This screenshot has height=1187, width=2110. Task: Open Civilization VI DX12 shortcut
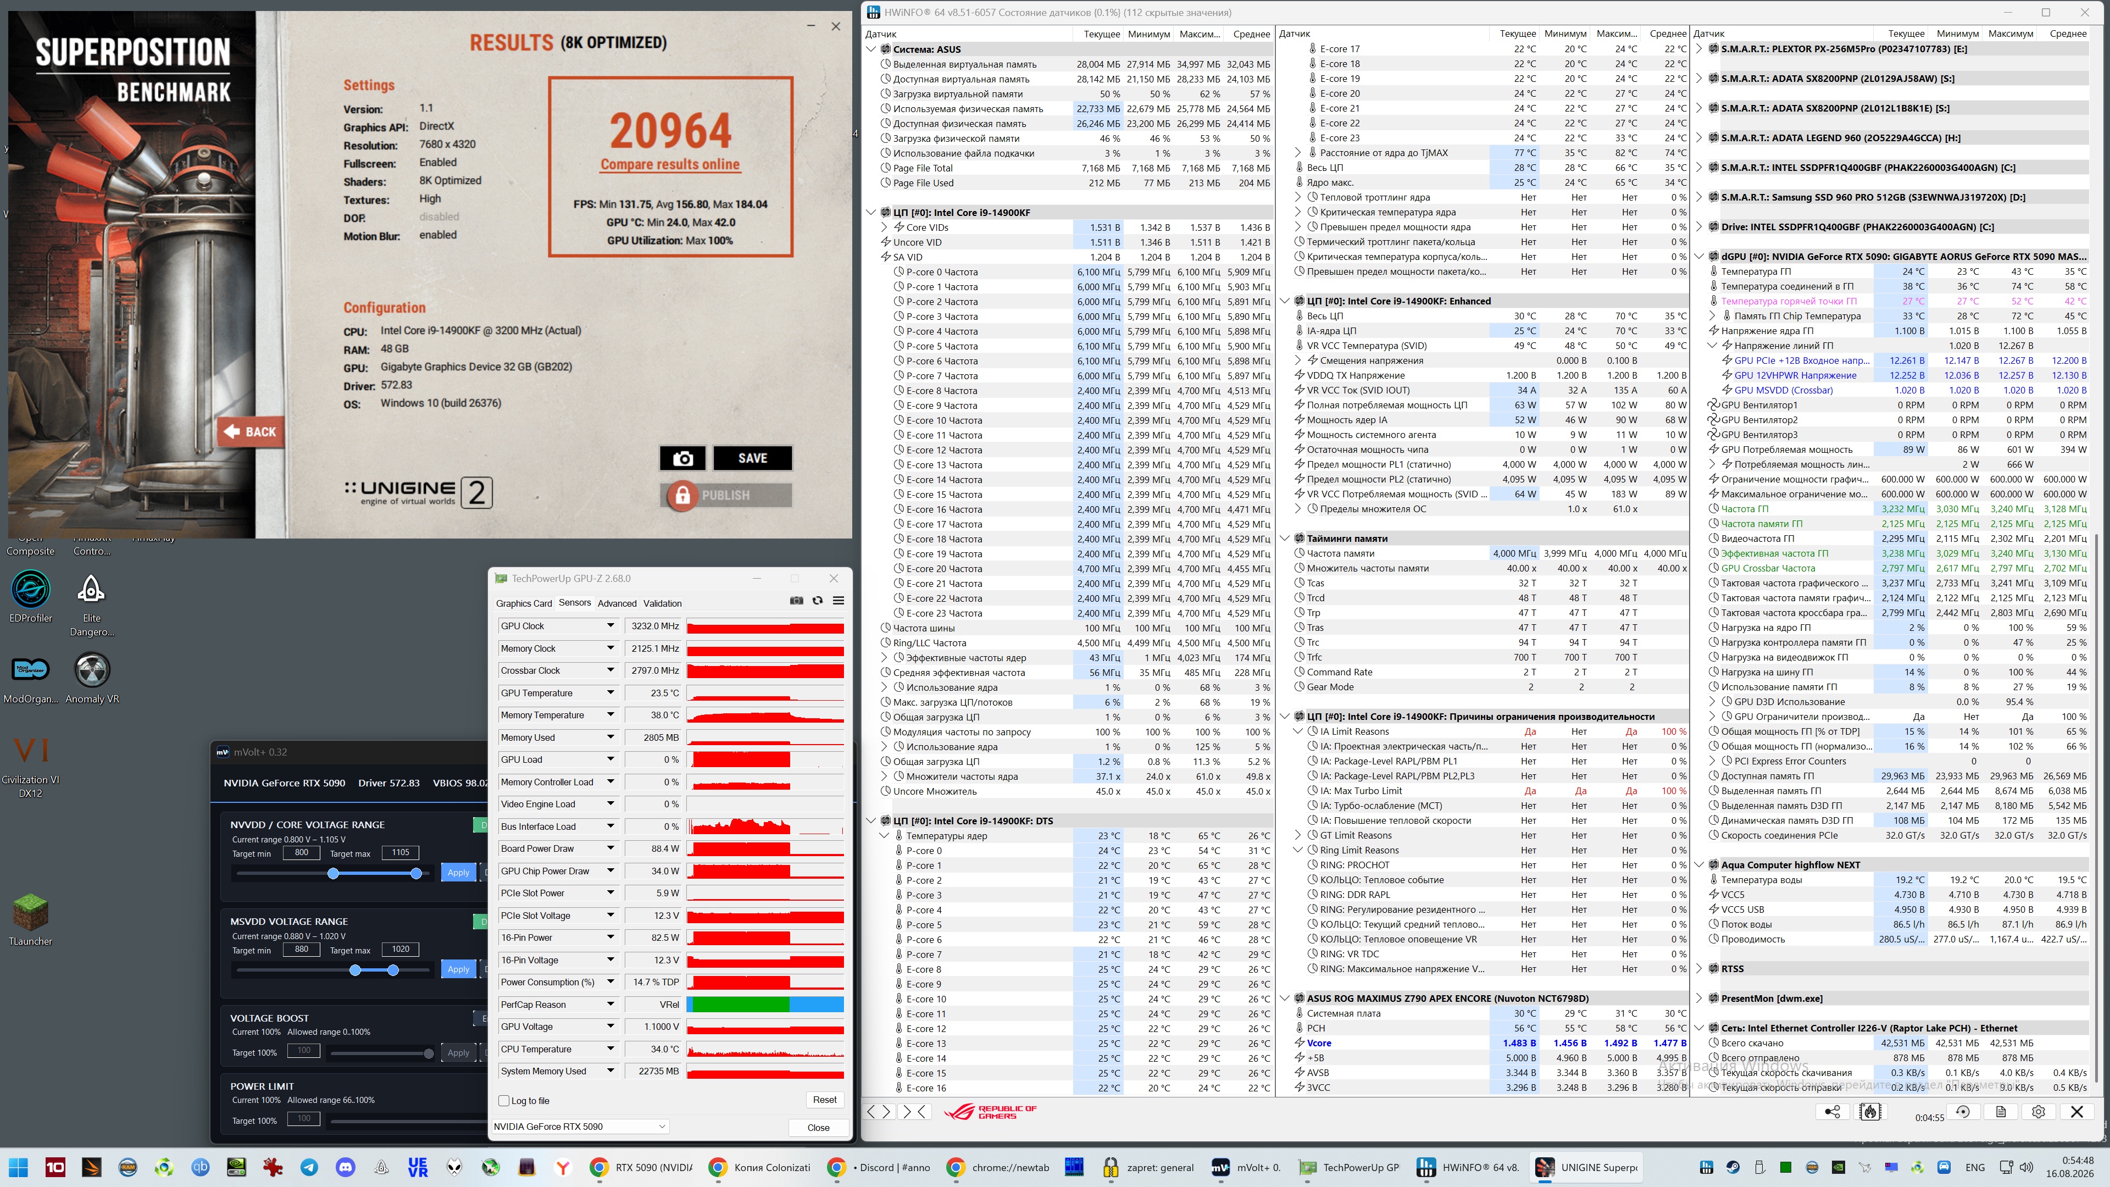30,766
